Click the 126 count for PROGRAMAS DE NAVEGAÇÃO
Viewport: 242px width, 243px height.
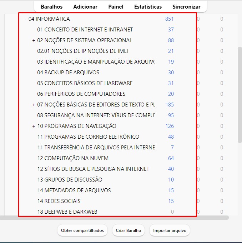170,126
